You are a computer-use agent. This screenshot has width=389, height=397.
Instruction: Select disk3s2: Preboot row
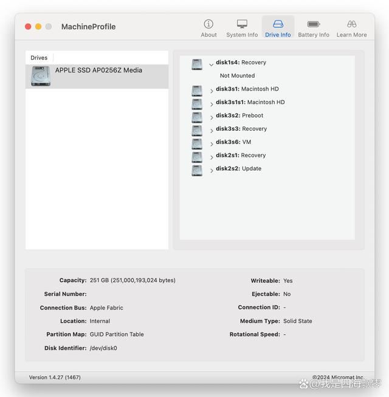(x=239, y=115)
